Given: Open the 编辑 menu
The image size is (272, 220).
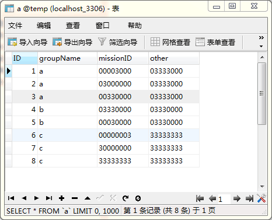Looking at the screenshot, I should tap(44, 26).
